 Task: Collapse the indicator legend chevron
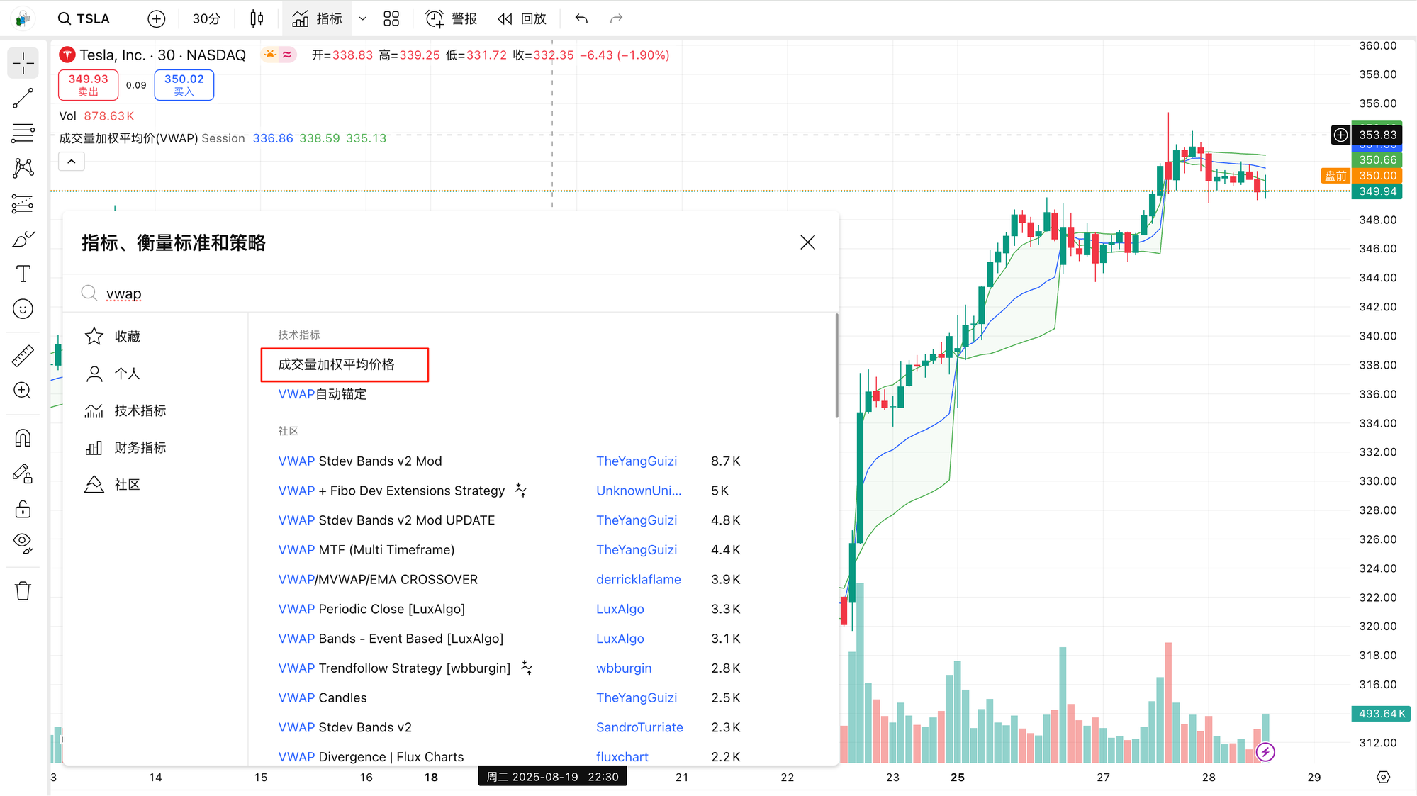72,162
